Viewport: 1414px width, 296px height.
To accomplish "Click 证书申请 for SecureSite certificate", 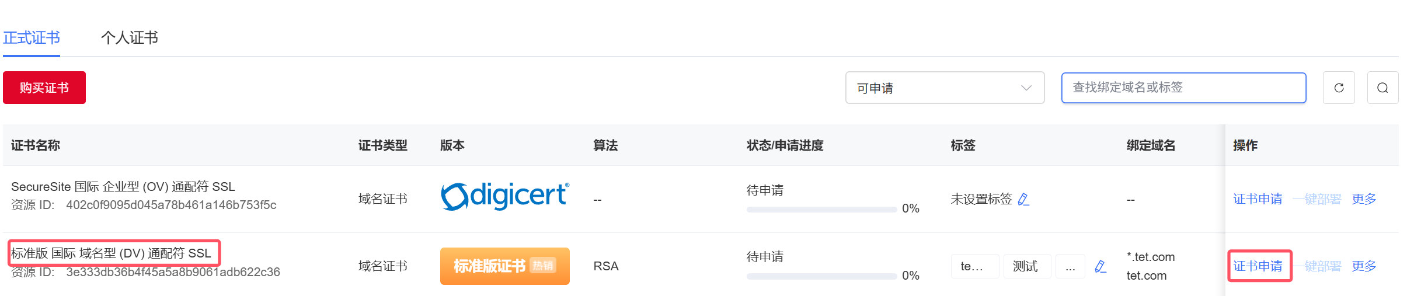I will click(x=1258, y=199).
